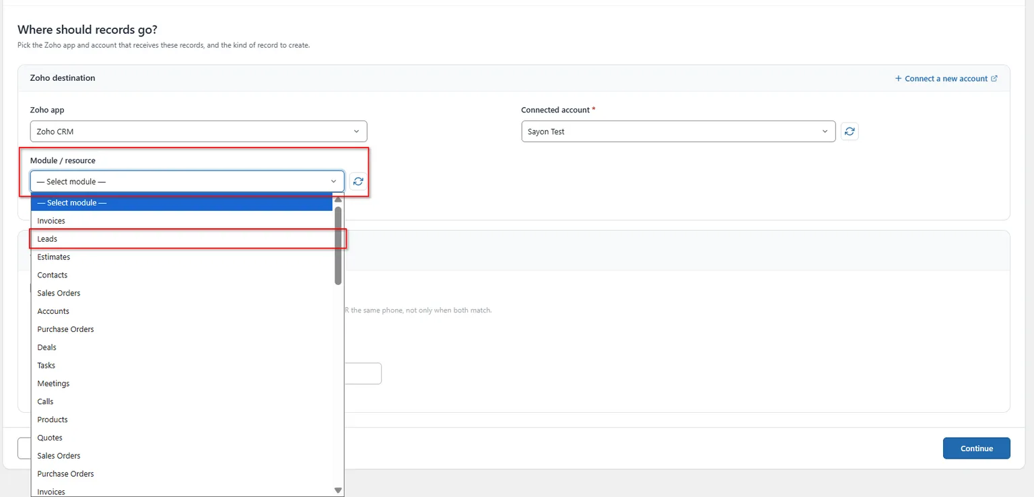Choose Purchase Orders option below the second Sales Orders
The height and width of the screenshot is (497, 1034).
pos(182,474)
